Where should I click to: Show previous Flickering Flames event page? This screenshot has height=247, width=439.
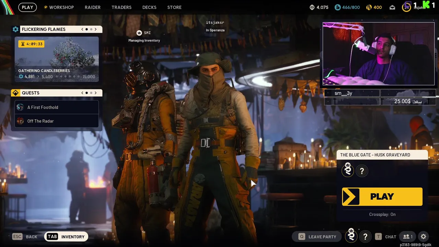point(82,29)
